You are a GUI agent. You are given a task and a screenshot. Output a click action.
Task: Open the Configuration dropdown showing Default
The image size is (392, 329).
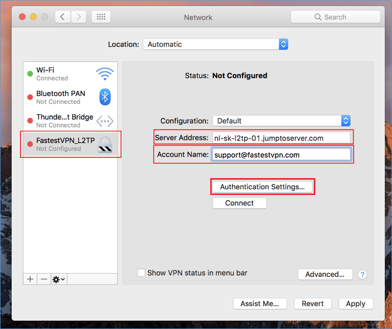(x=282, y=121)
